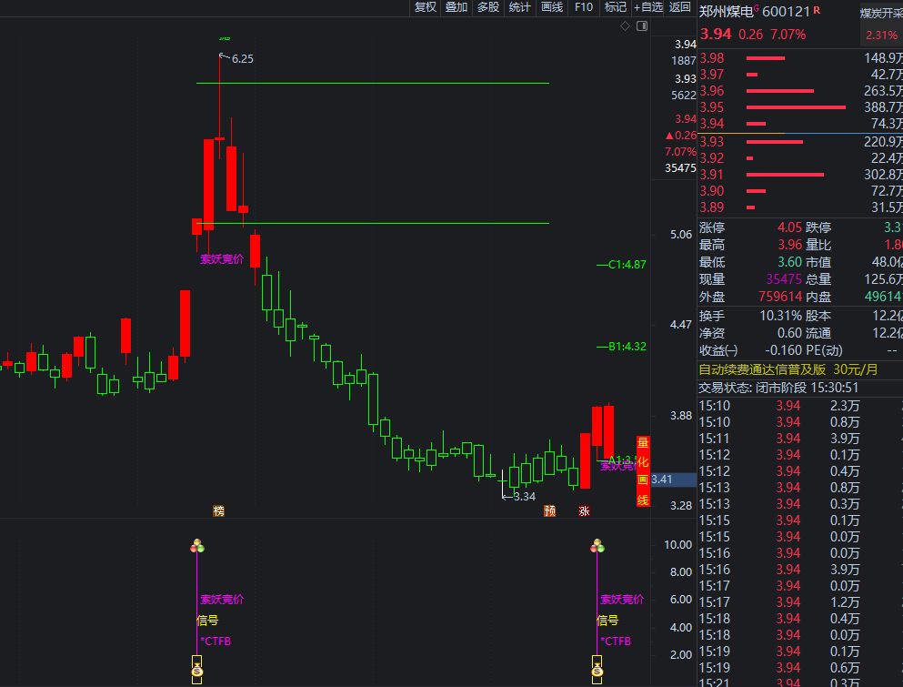Activate the 画线 drawing tool
The height and width of the screenshot is (687, 903).
pos(552,7)
